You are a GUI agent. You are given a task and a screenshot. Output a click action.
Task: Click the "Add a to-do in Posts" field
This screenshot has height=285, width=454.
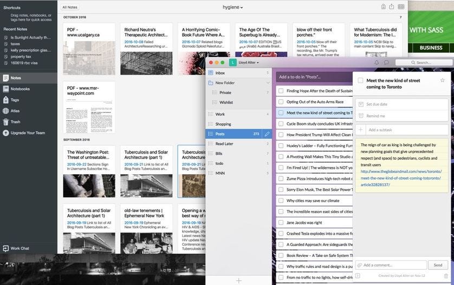click(x=314, y=77)
